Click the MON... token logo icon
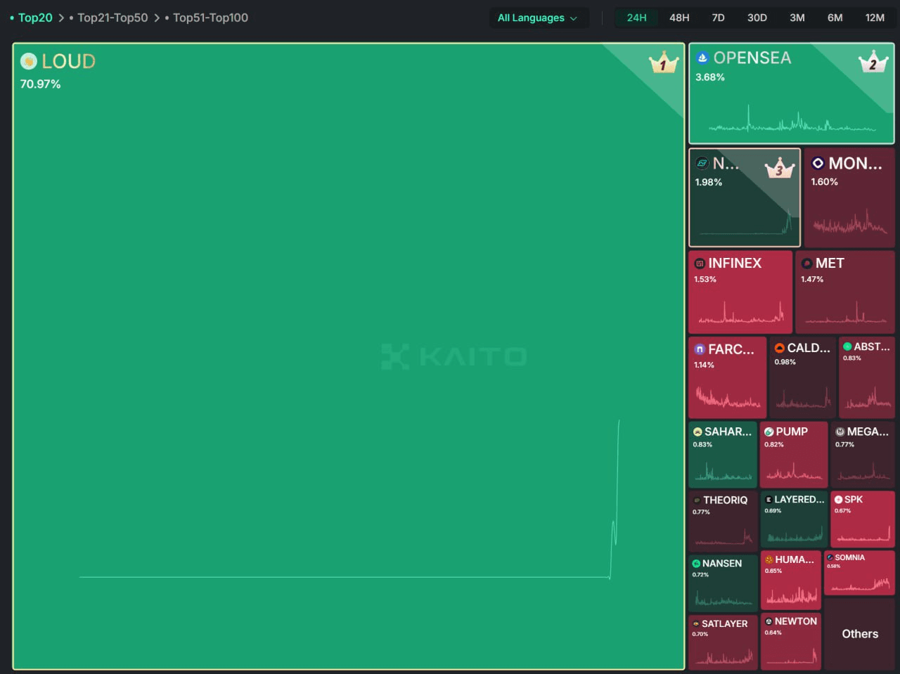This screenshot has height=674, width=900. pyautogui.click(x=818, y=163)
